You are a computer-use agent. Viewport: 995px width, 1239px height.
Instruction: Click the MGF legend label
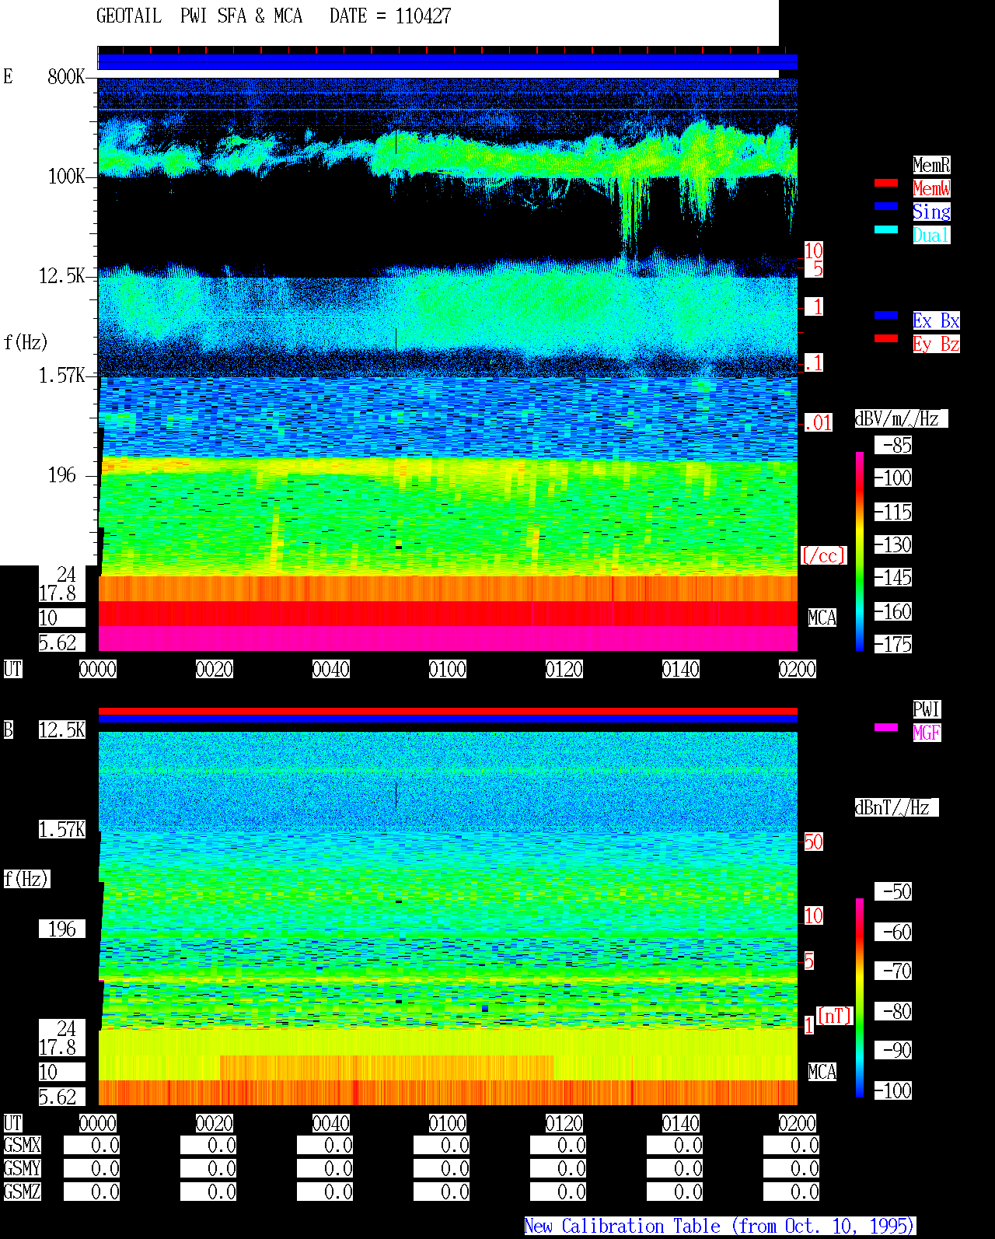point(927,733)
